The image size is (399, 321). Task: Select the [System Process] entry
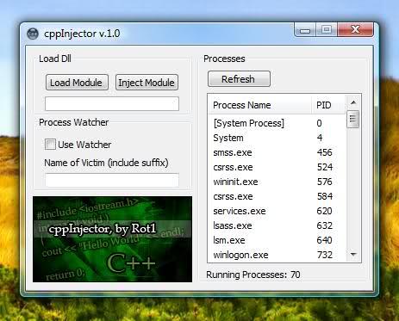(277, 123)
